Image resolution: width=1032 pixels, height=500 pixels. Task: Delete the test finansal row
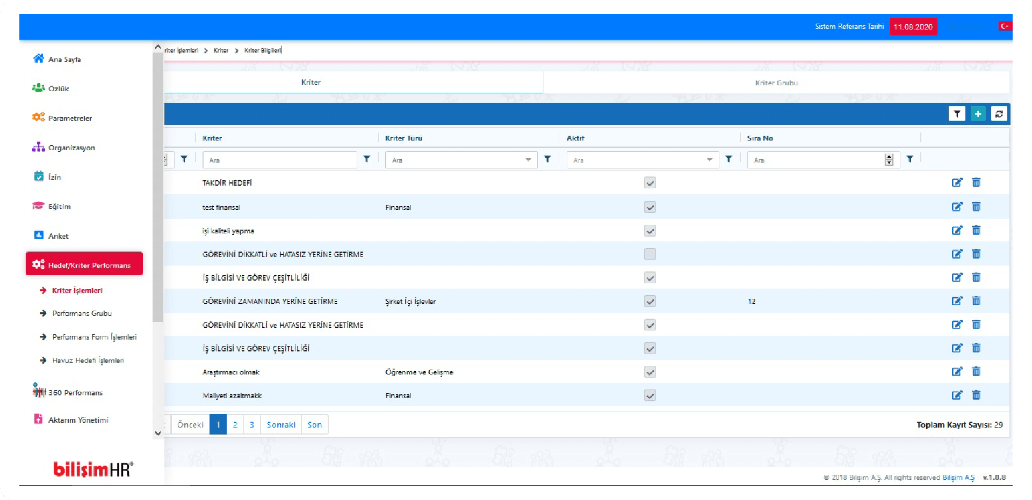pyautogui.click(x=976, y=207)
